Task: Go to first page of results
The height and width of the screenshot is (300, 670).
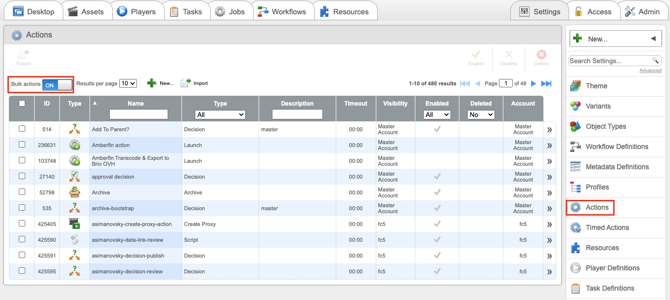Action: (x=465, y=83)
